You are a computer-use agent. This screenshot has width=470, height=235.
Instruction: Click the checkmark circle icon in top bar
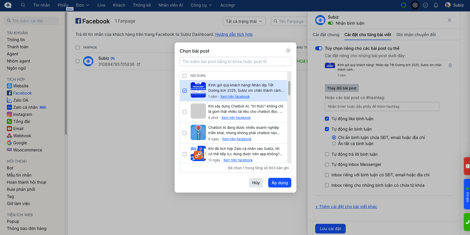pos(425,5)
